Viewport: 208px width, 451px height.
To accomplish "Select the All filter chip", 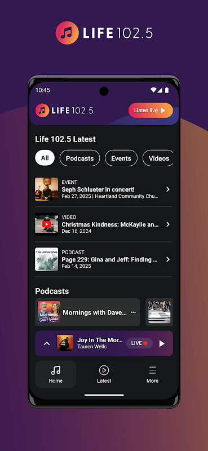I will pos(45,158).
